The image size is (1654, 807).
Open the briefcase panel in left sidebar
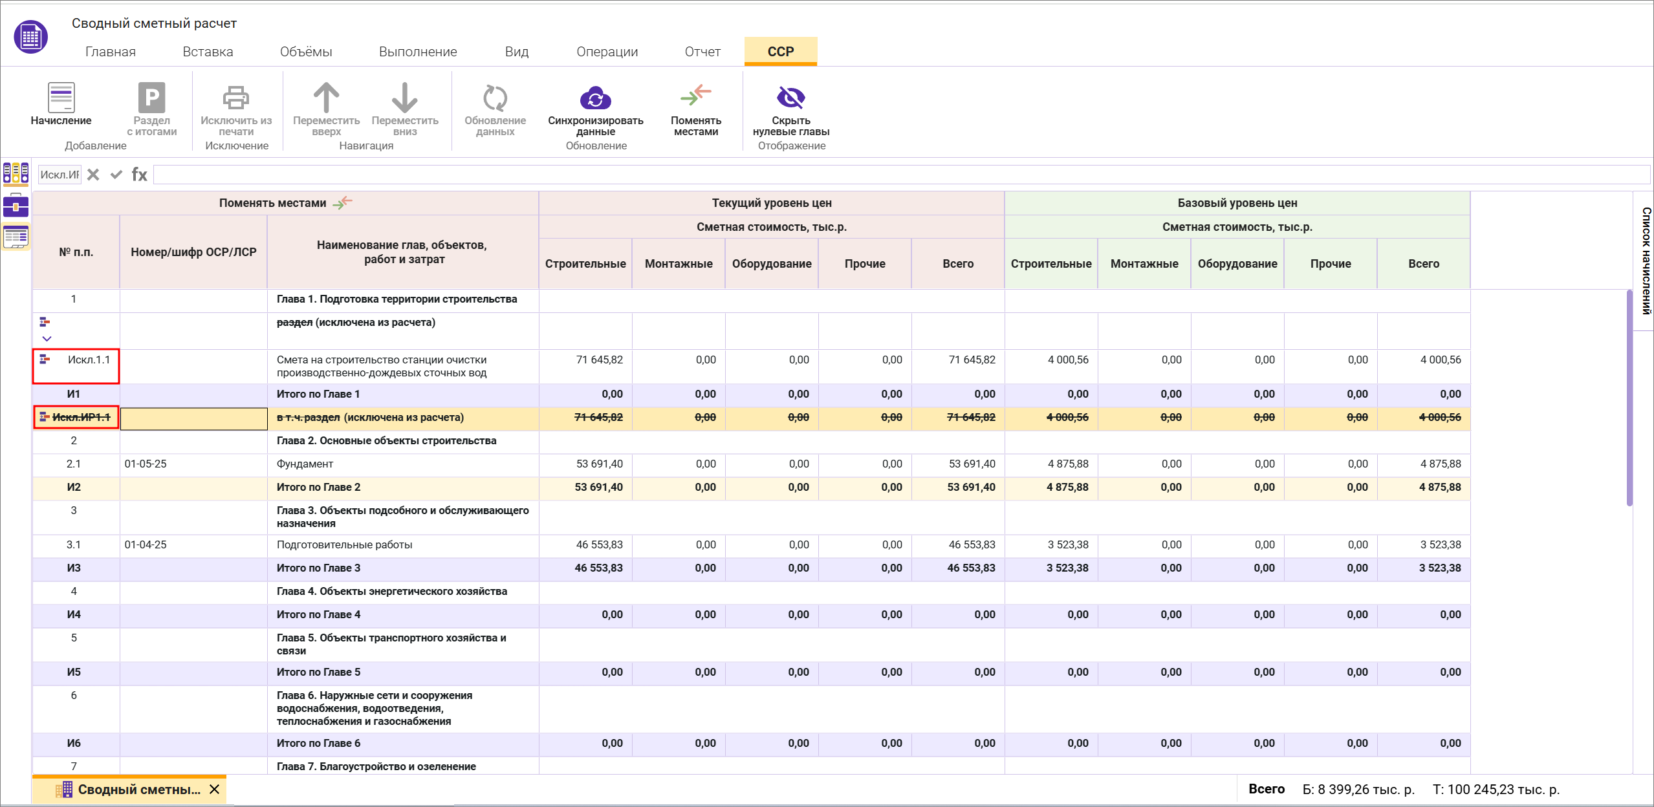(16, 206)
